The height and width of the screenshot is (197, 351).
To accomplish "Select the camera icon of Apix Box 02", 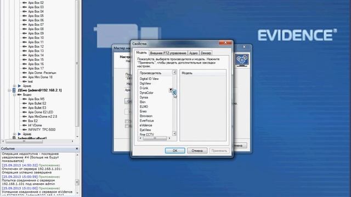I will click(x=24, y=3).
